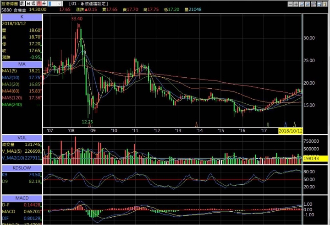Click the minus zoom-out toolbar icon
The height and width of the screenshot is (225, 330).
pos(290,4)
